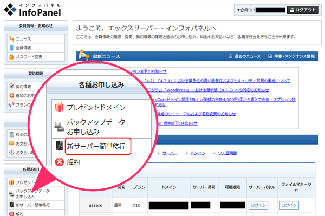This screenshot has height=216, width=325.
Task: Jump to the サーバー section link
Action: 170,153
